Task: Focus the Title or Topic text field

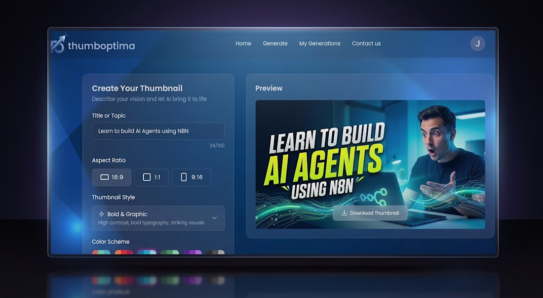Action: (x=158, y=131)
